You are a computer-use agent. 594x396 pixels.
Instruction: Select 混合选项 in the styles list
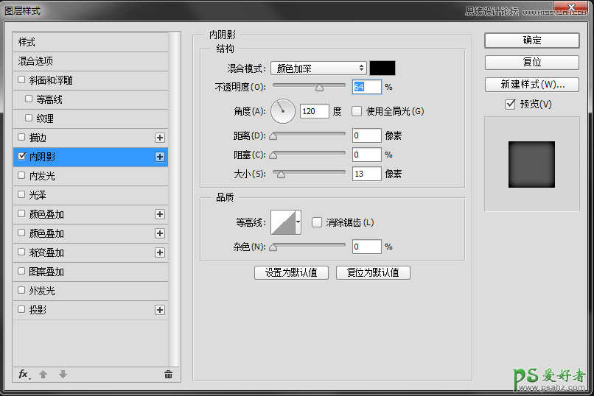(35, 61)
